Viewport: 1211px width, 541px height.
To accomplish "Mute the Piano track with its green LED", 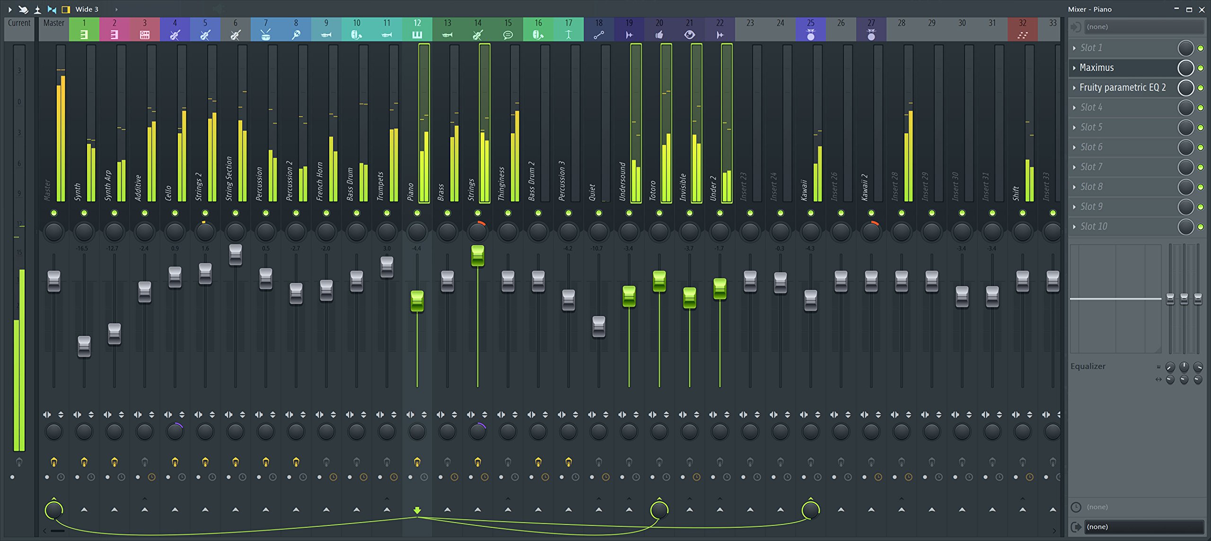I will [x=417, y=213].
